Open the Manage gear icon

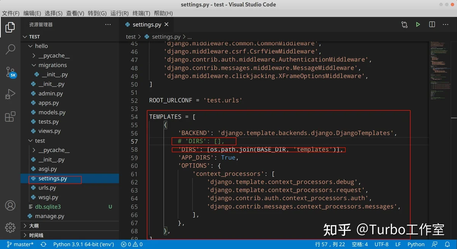[x=10, y=227]
